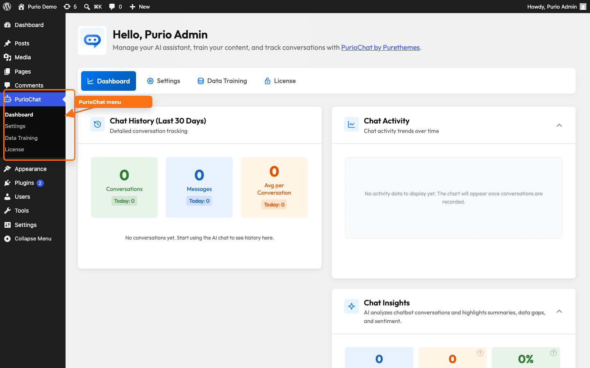Switch to the Settings tab

(x=163, y=81)
